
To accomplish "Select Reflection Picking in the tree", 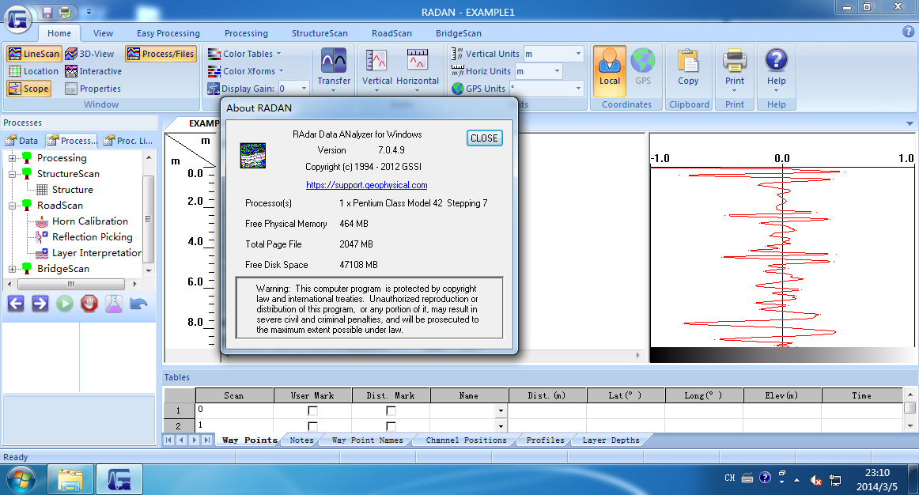I will [92, 236].
